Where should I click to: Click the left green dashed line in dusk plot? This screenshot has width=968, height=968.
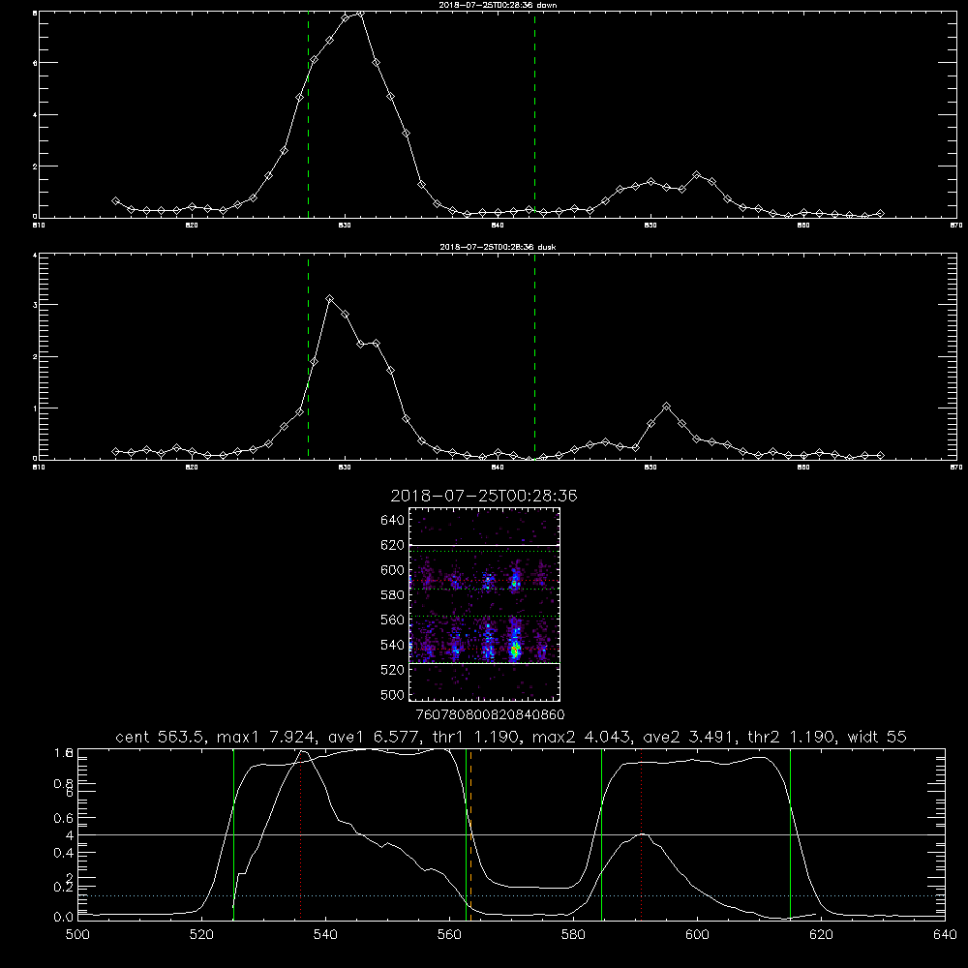pos(308,356)
